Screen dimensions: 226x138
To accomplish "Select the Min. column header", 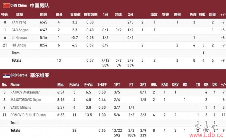I will click(61, 84).
